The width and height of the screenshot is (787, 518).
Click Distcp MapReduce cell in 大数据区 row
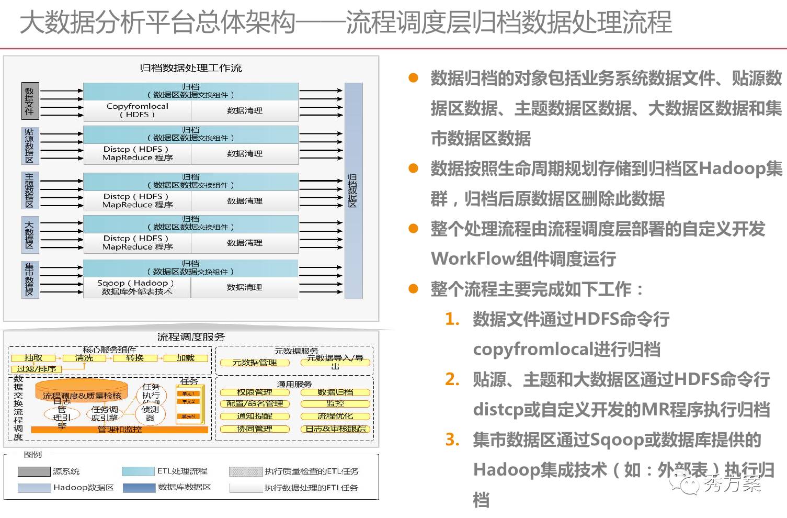(137, 242)
